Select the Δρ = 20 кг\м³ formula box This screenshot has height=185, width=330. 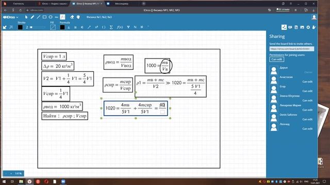[x=58, y=66]
